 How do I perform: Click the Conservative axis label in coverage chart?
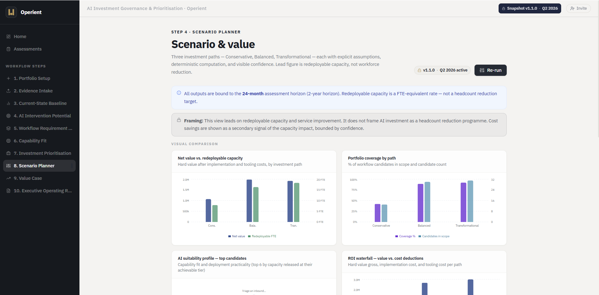tap(381, 226)
